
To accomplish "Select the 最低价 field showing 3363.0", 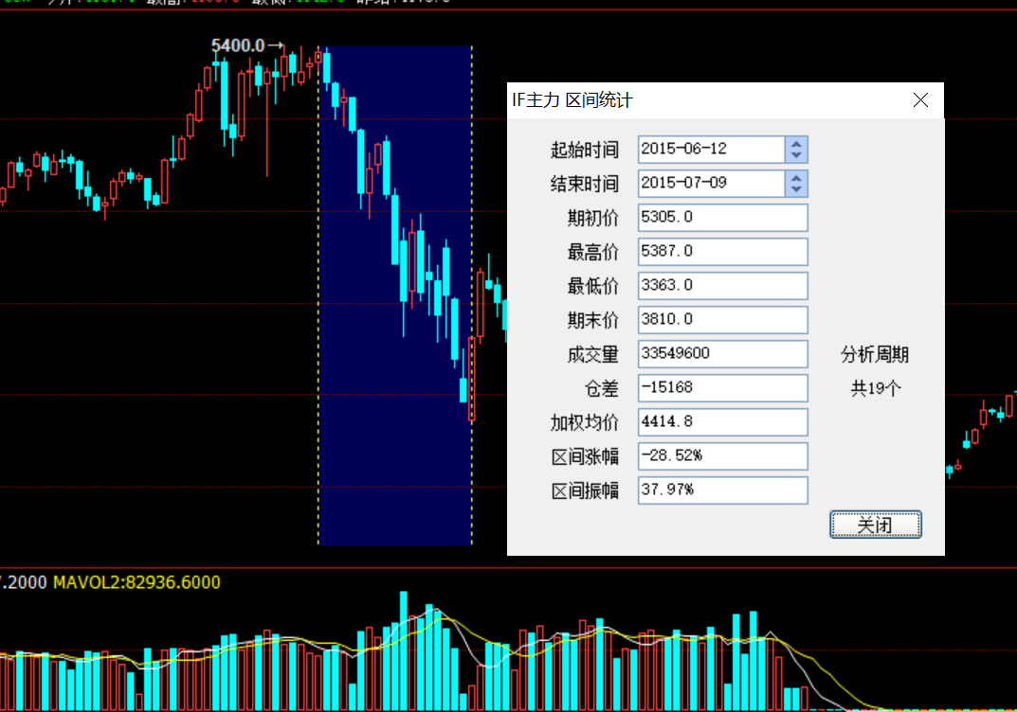I will 722,286.
